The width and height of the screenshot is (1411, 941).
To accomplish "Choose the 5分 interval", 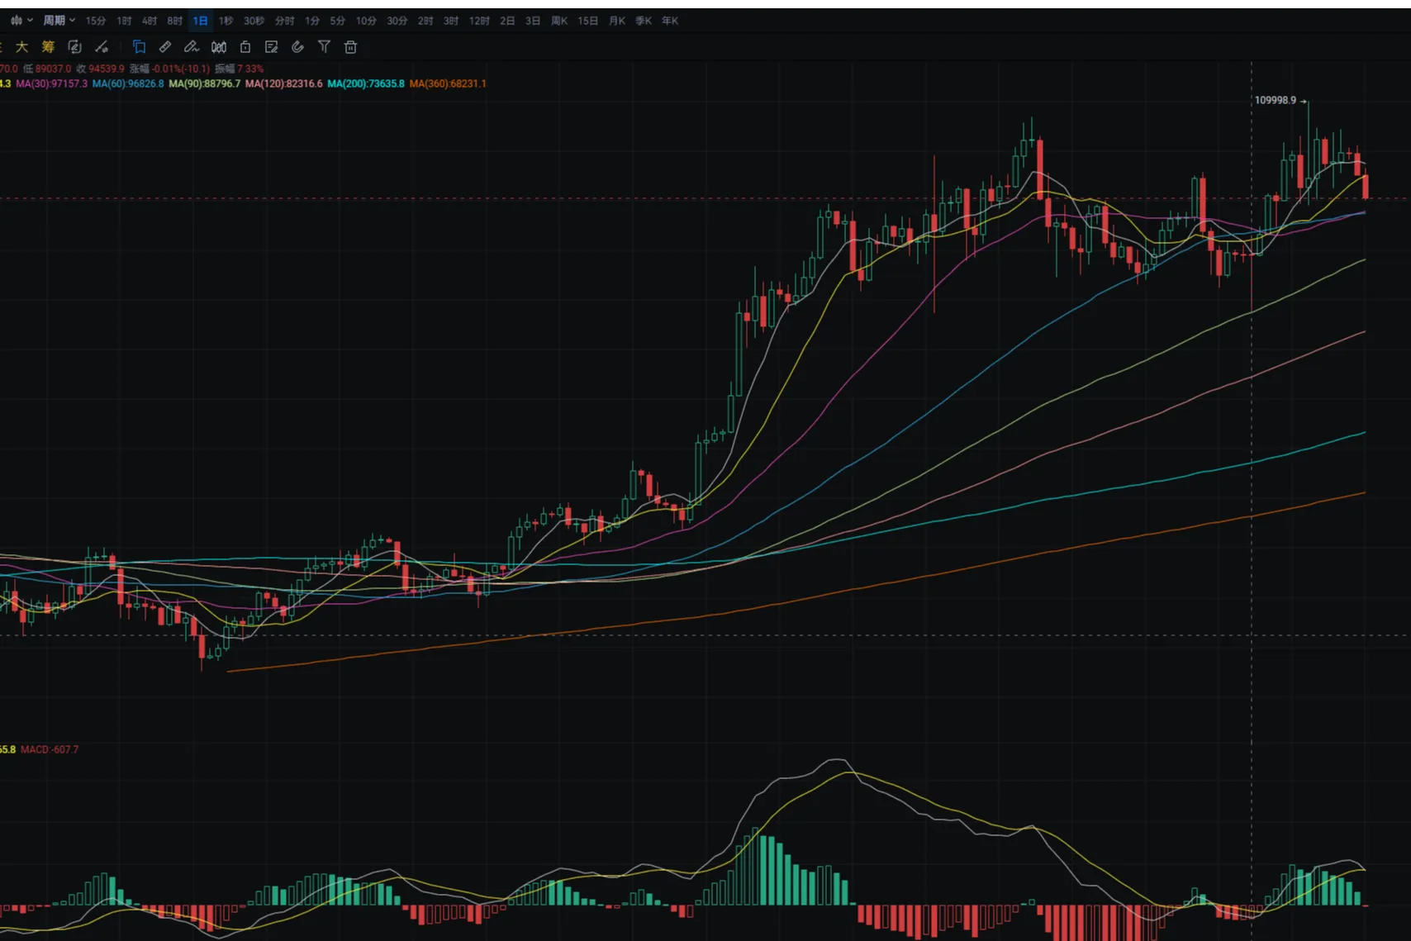I will coord(338,21).
